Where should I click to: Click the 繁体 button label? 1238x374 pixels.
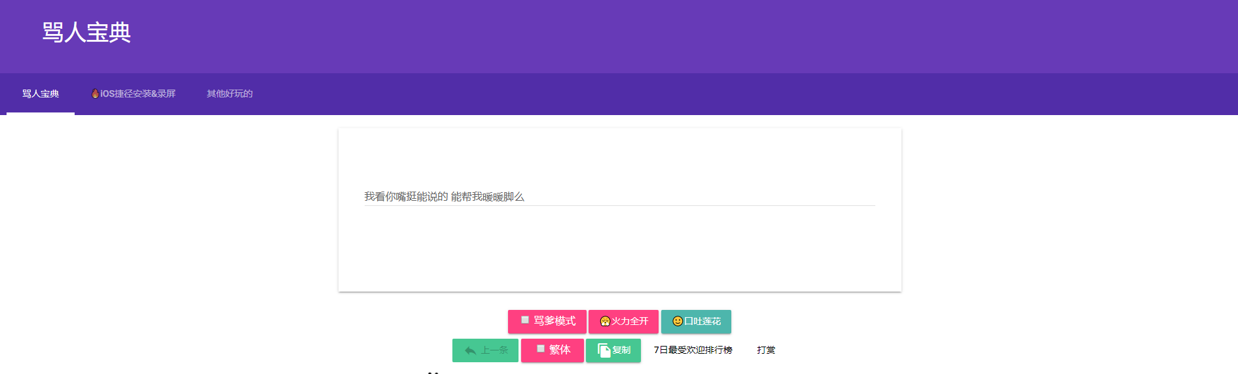[x=560, y=350]
